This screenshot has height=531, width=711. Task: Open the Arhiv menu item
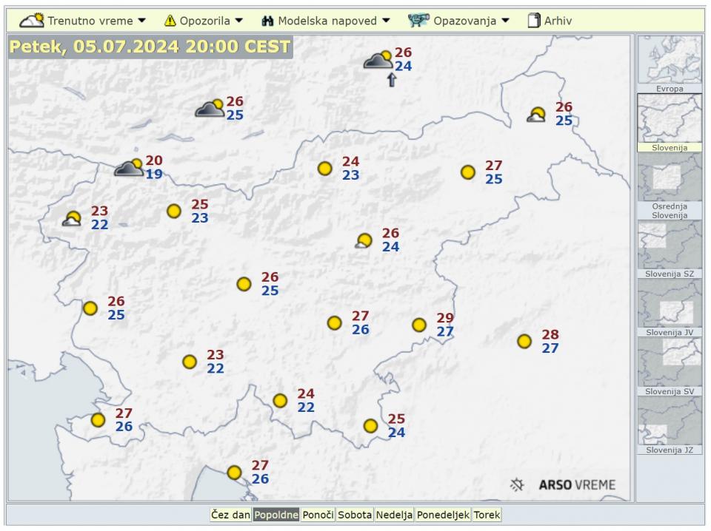pyautogui.click(x=558, y=21)
